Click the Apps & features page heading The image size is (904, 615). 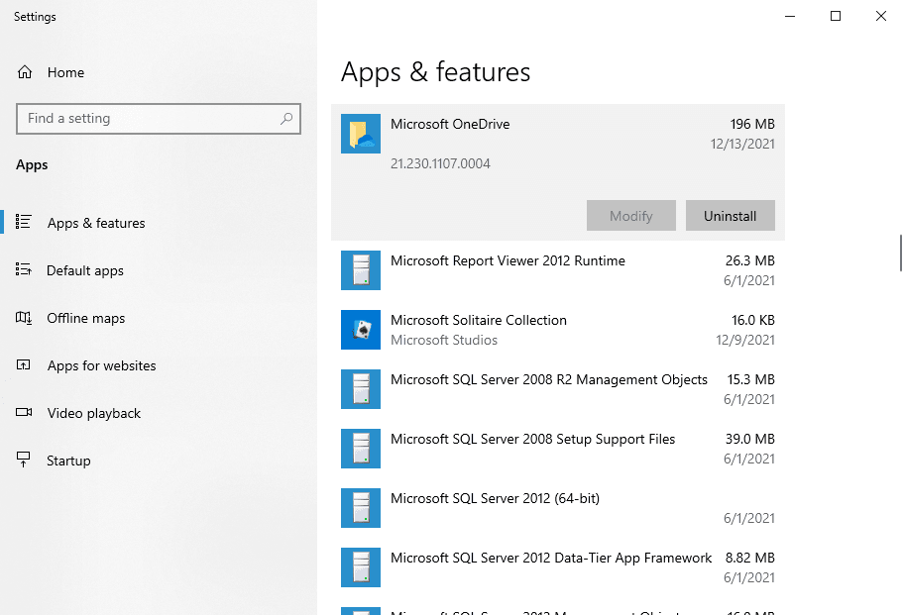[435, 72]
